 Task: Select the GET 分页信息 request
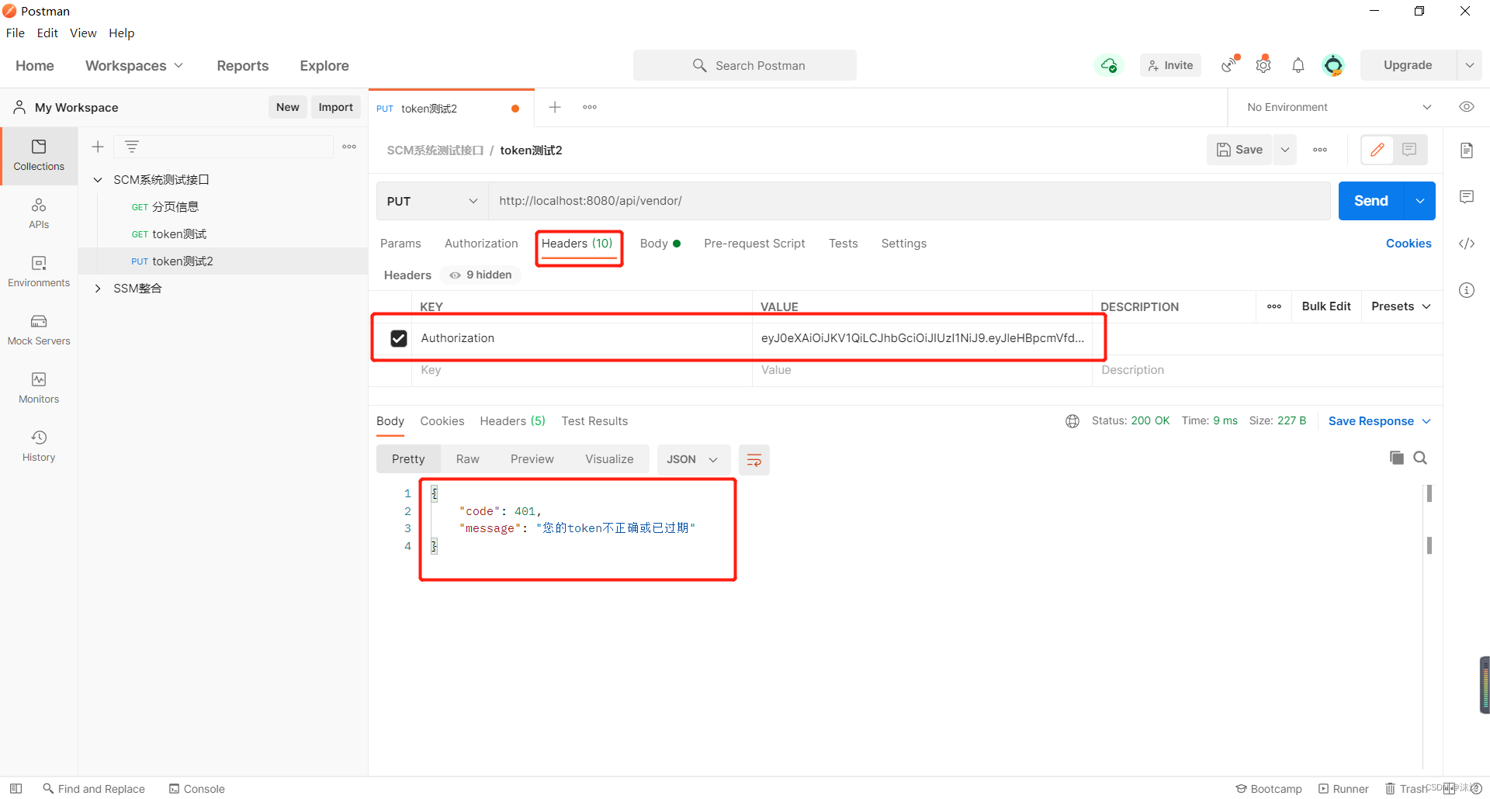click(x=165, y=207)
